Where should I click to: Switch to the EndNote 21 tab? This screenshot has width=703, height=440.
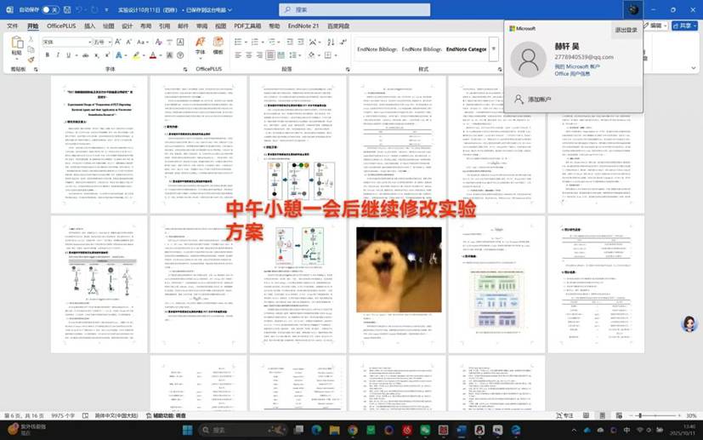[303, 26]
